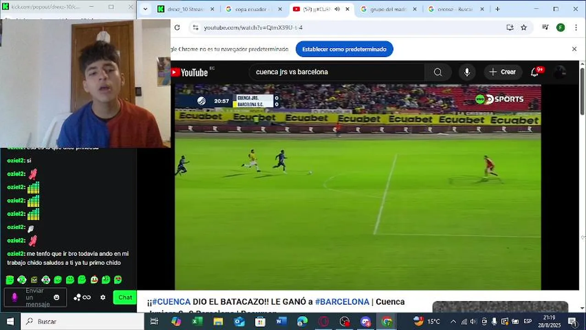
Task: Open Windows notification center icon
Action: [x=572, y=321]
